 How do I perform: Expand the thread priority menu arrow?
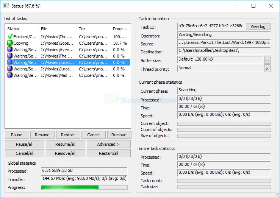tap(267, 69)
